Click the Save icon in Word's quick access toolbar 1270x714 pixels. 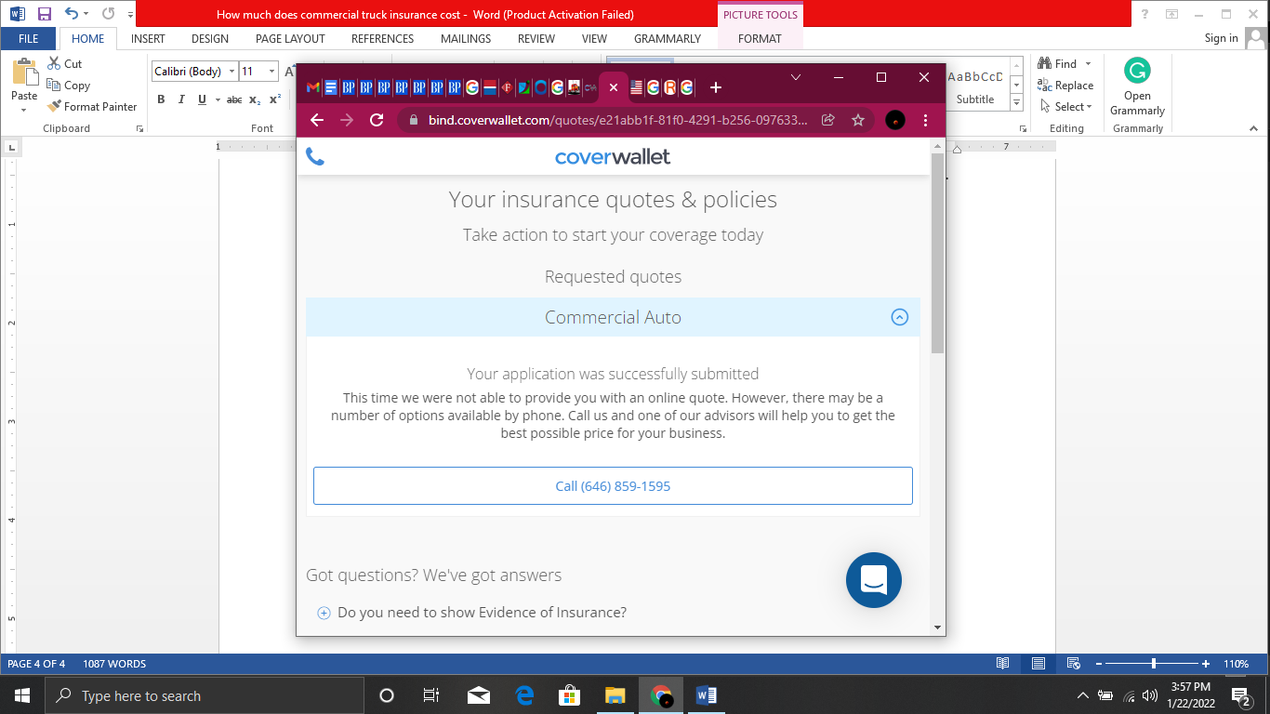(44, 14)
